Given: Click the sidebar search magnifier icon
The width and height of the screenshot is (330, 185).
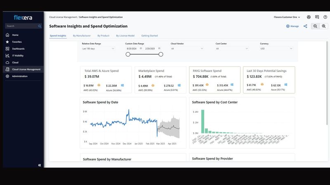Looking at the screenshot, I should (x=40, y=26).
